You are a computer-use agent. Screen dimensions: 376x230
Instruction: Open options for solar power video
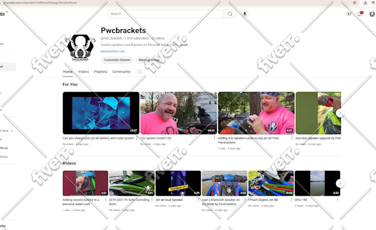click(x=137, y=138)
